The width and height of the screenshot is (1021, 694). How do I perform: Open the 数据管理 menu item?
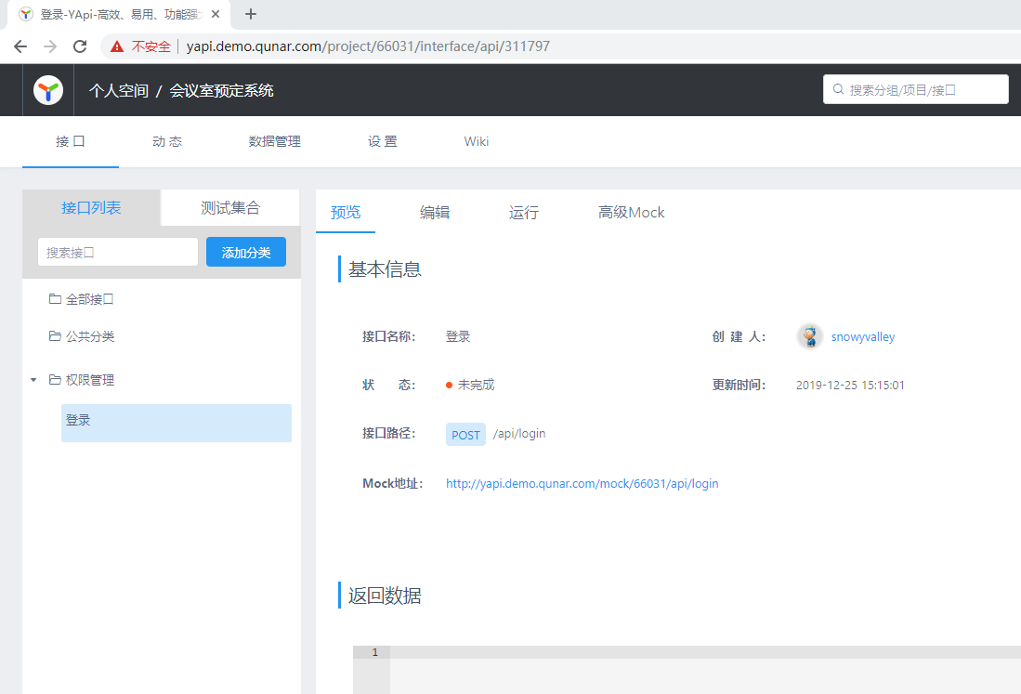point(274,141)
